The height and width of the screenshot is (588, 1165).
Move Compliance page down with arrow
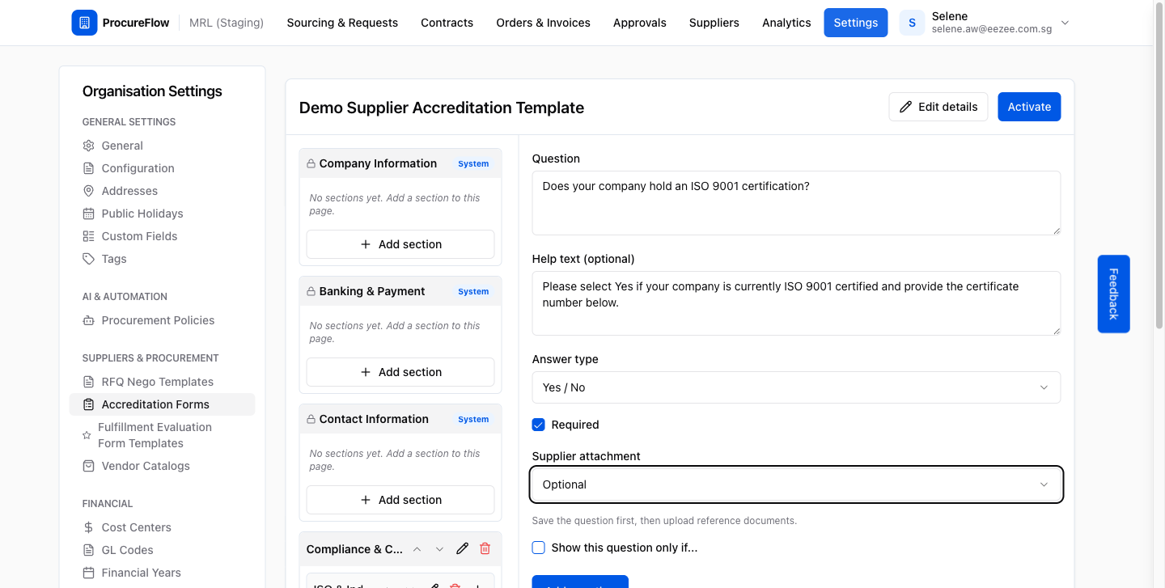(x=439, y=548)
